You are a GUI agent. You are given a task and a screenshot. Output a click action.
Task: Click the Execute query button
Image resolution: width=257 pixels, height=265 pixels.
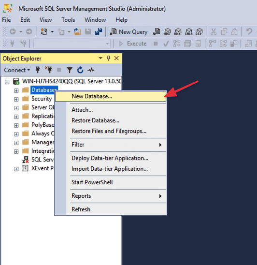[x=133, y=44]
